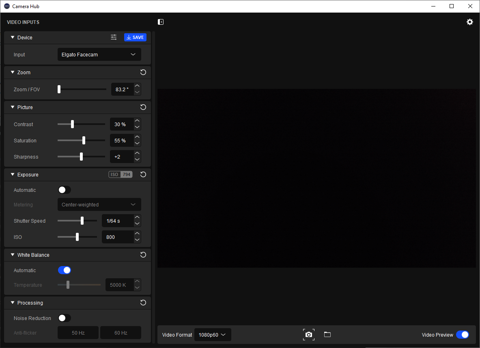The image size is (480, 348).
Task: Decrease Shutter Speed with the down arrow
Action: 137,224
